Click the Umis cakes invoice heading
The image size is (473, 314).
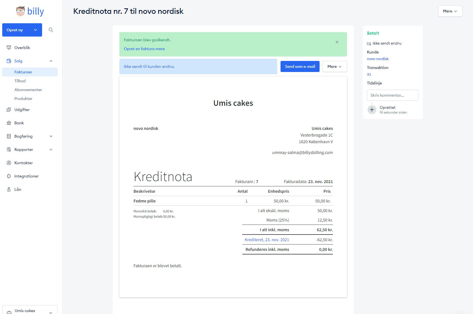(x=233, y=103)
